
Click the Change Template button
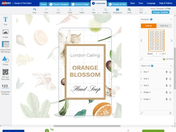(161, 12)
